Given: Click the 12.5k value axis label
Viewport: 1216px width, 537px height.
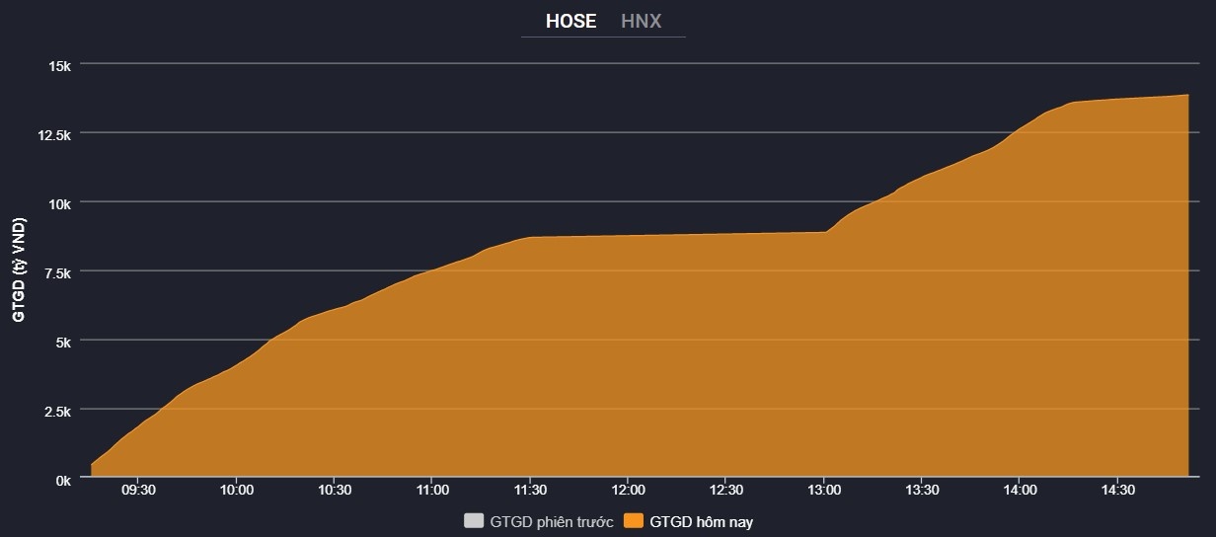Looking at the screenshot, I should (x=53, y=133).
